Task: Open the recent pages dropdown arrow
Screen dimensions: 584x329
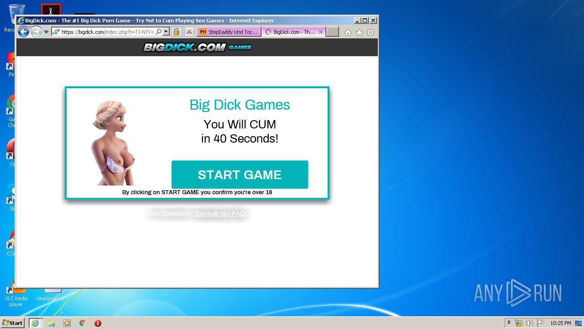Action: (46, 32)
